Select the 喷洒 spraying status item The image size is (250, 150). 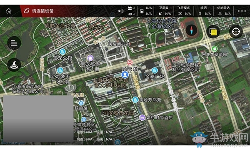pyautogui.click(x=205, y=11)
